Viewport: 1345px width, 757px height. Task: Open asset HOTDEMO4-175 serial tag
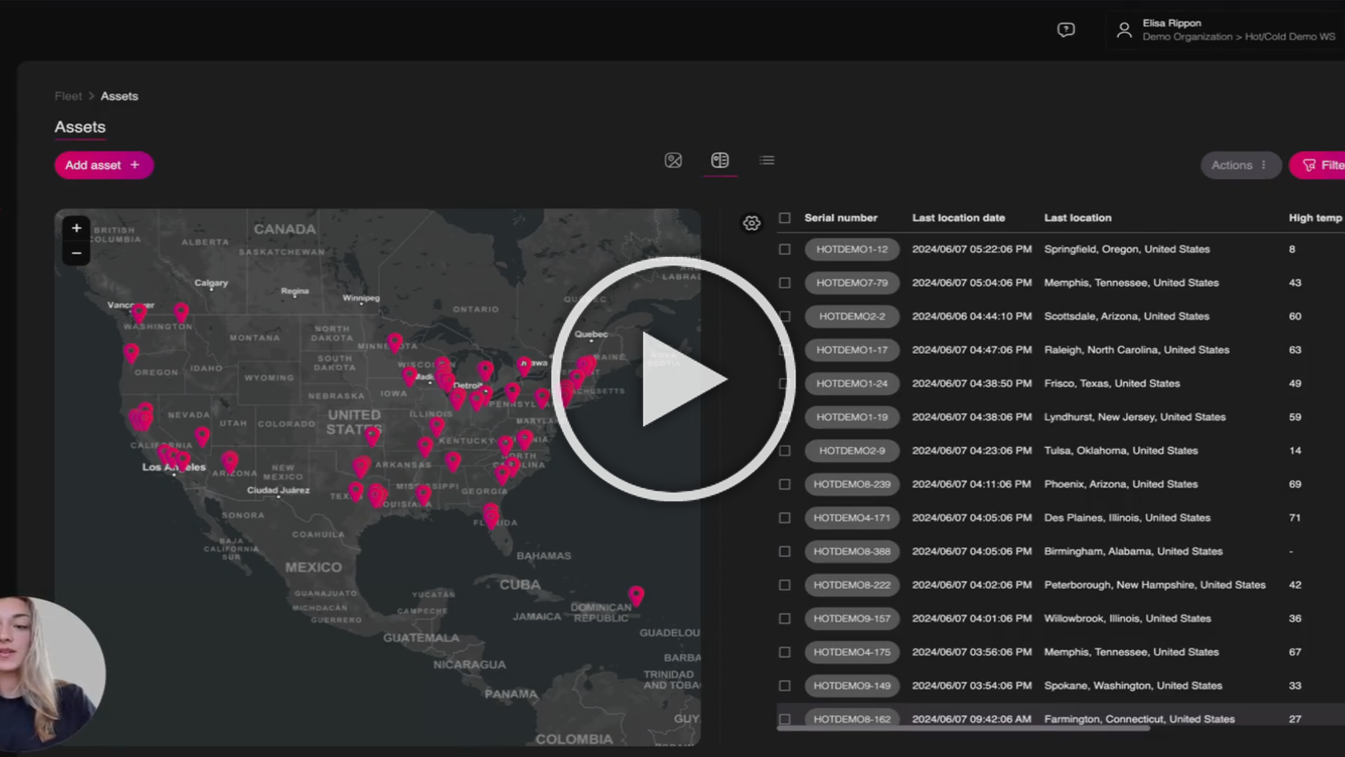tap(851, 652)
